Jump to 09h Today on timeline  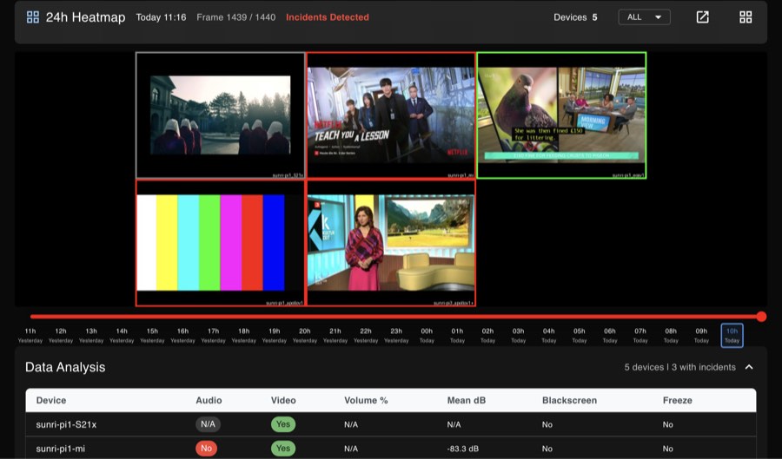pyautogui.click(x=701, y=336)
